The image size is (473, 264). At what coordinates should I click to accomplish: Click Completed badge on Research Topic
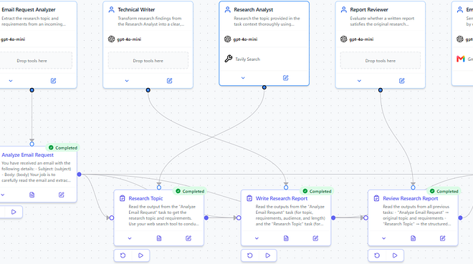[x=190, y=191]
